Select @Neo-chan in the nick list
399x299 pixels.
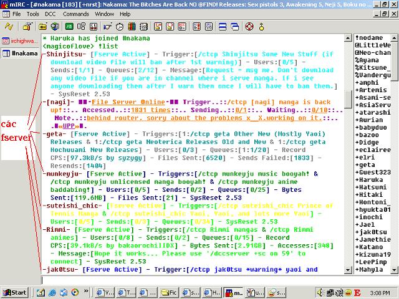point(373,52)
